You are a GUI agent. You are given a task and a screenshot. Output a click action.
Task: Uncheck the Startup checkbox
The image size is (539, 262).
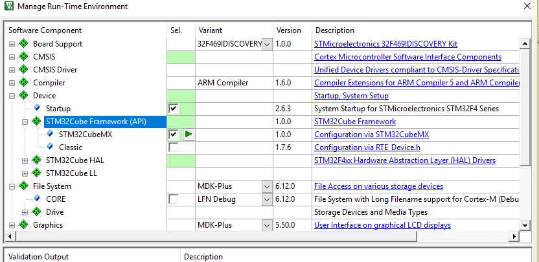click(x=174, y=109)
